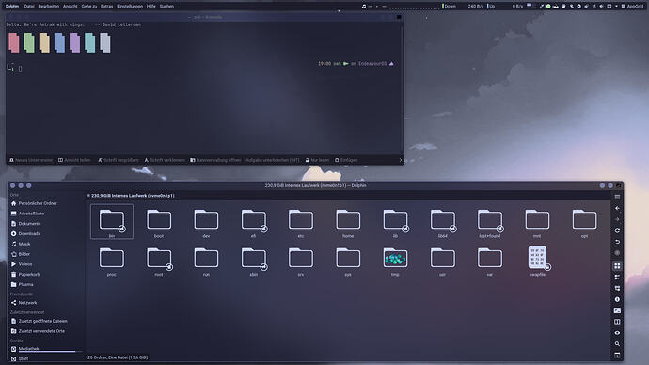Select the Mediathek device

coord(45,349)
